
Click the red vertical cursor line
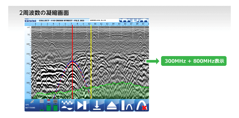[x=72, y=62]
